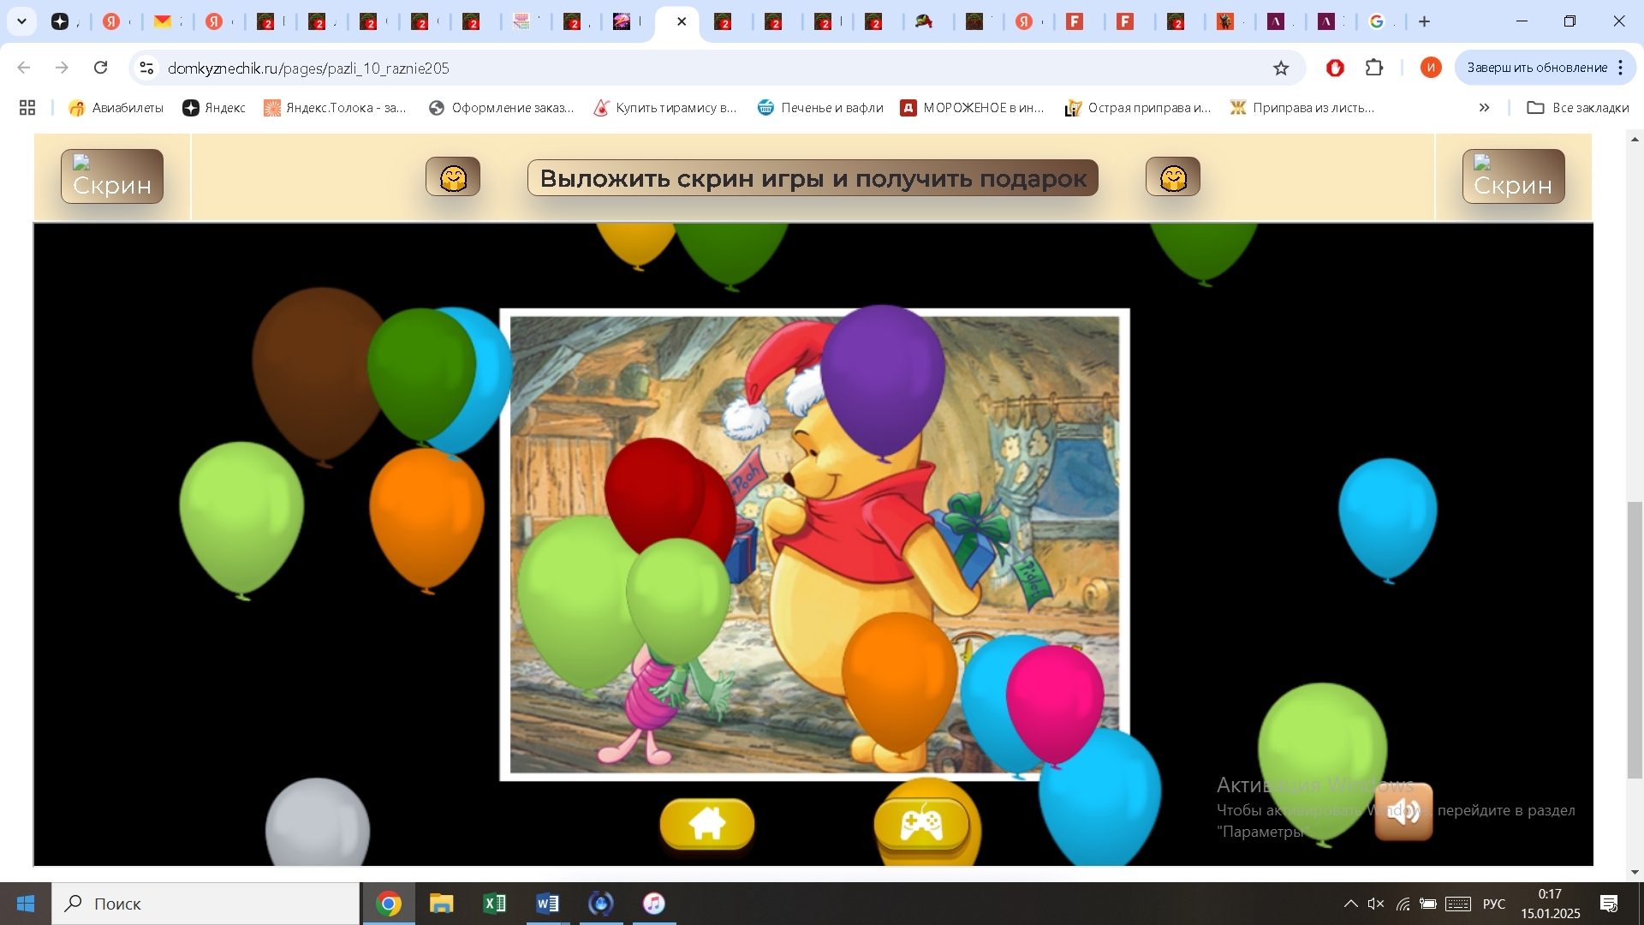
Task: Open Все закладки folder
Action: 1578,107
